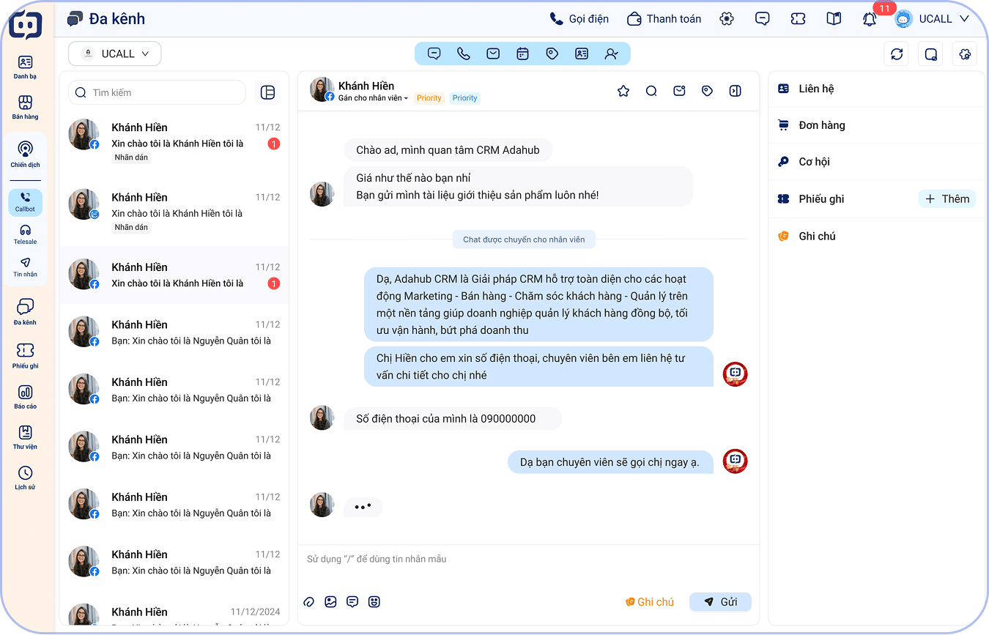Open the notification bell
989x635 pixels.
coord(870,19)
